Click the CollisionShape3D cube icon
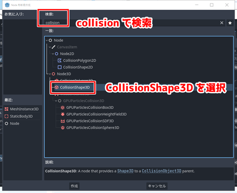 [x=57, y=87]
